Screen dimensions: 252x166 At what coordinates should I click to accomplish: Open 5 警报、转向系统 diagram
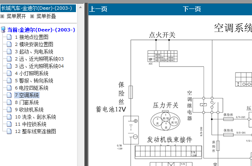tap(34, 81)
